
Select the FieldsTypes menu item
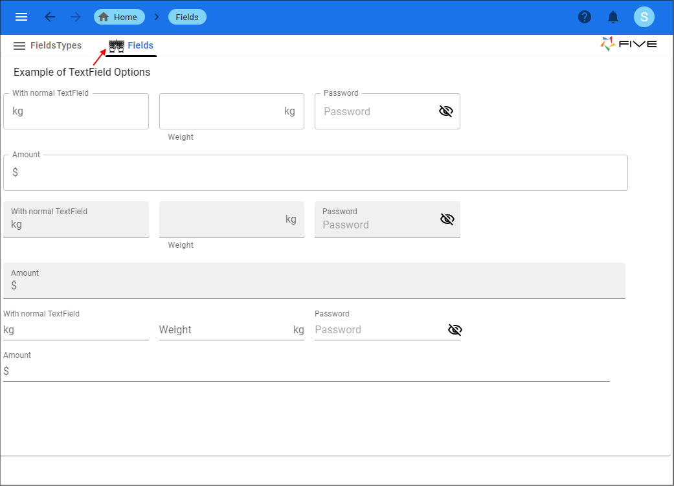tap(58, 45)
